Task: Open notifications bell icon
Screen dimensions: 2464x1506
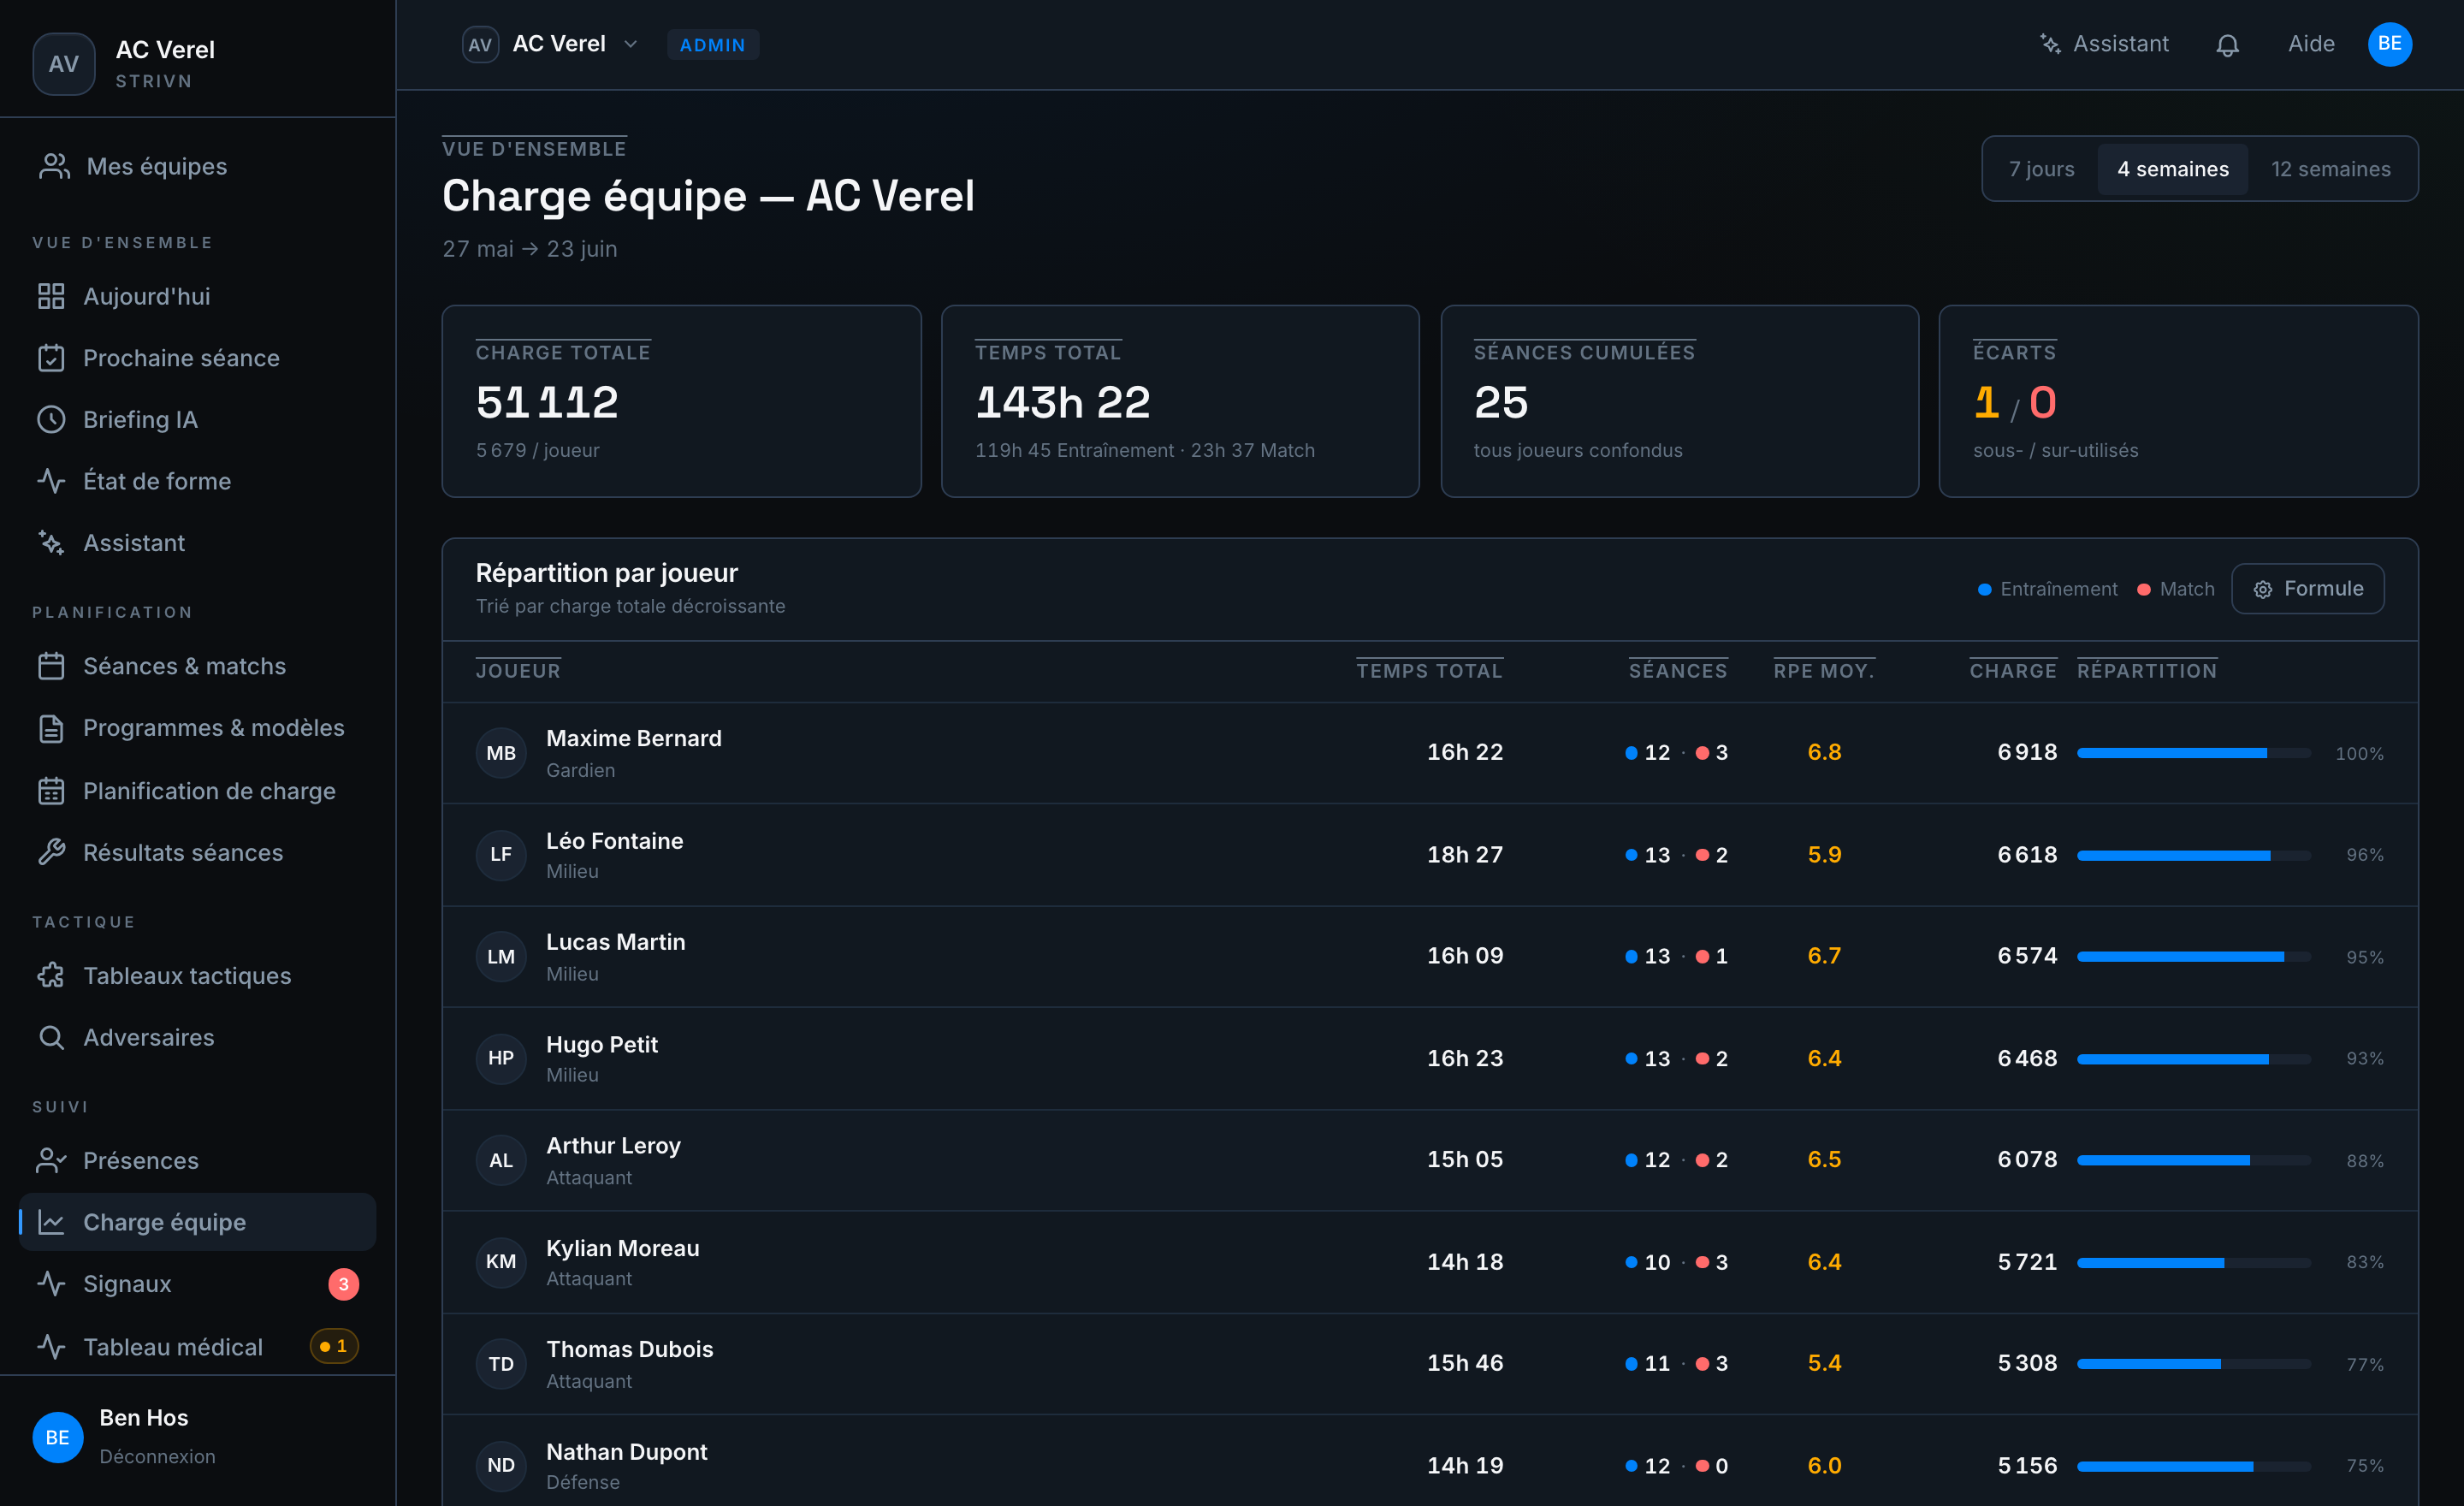Action: pos(2227,45)
